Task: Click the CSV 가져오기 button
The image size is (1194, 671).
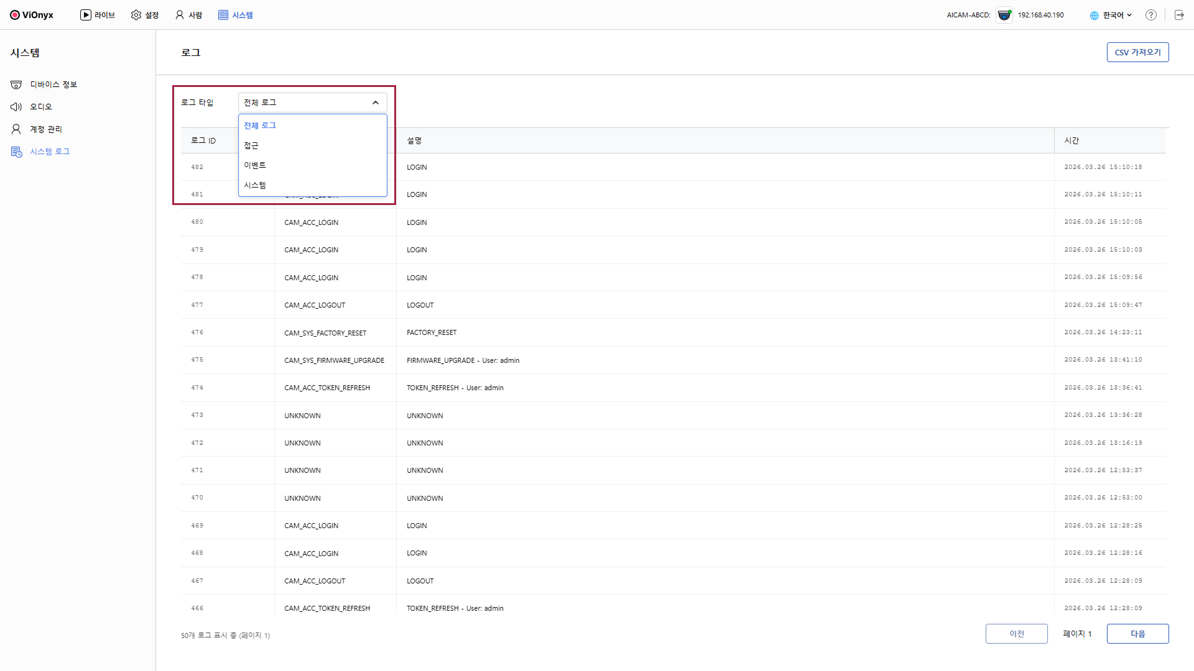Action: pyautogui.click(x=1137, y=52)
